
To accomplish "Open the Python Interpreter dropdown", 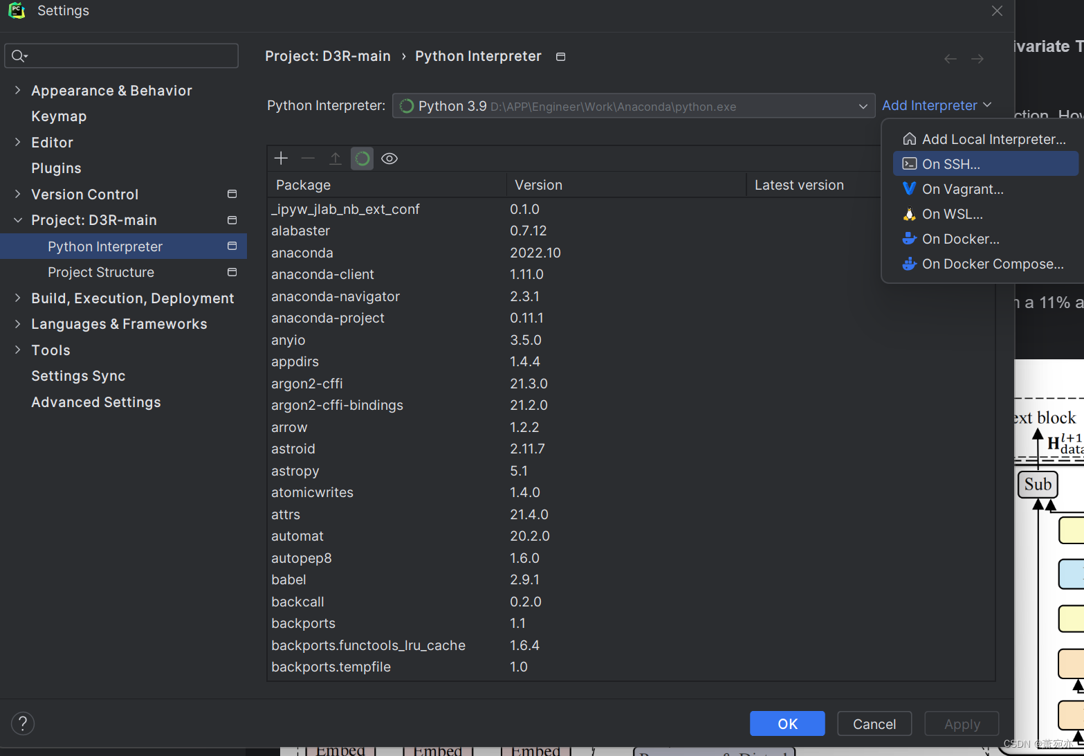I will (634, 106).
